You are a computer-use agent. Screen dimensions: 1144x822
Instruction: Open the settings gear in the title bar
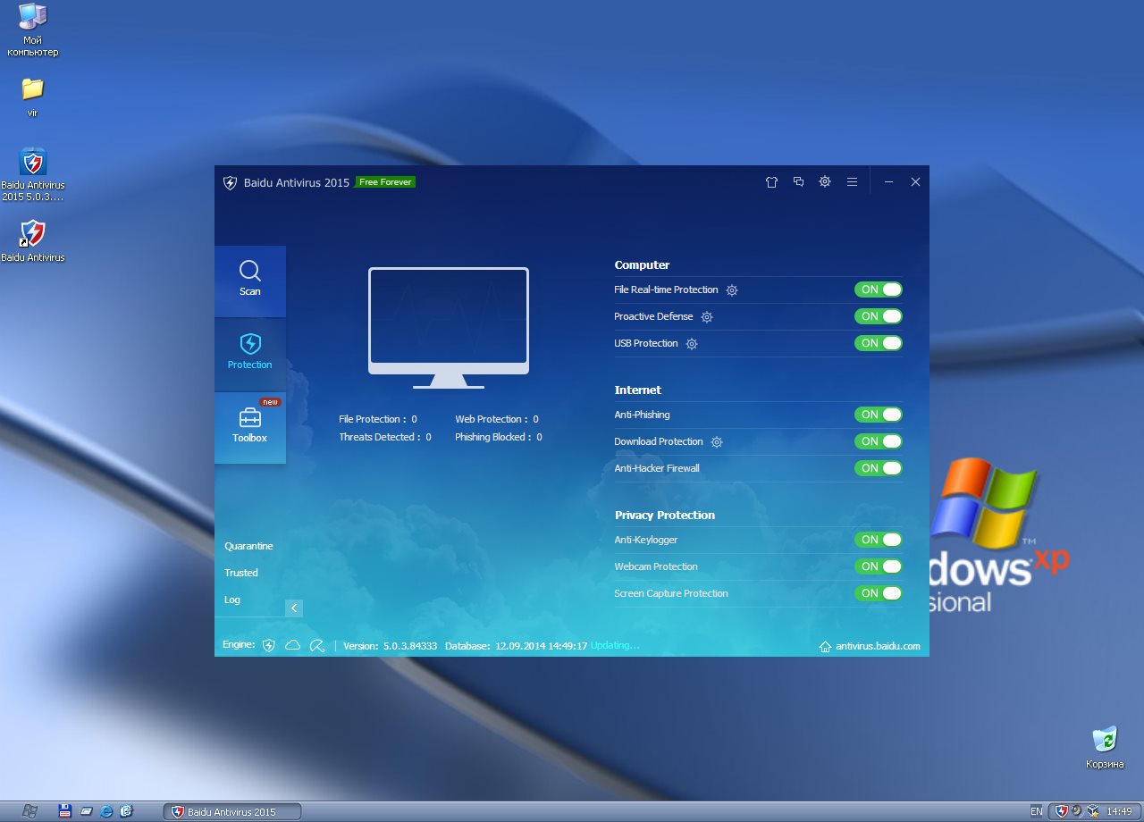coord(825,181)
